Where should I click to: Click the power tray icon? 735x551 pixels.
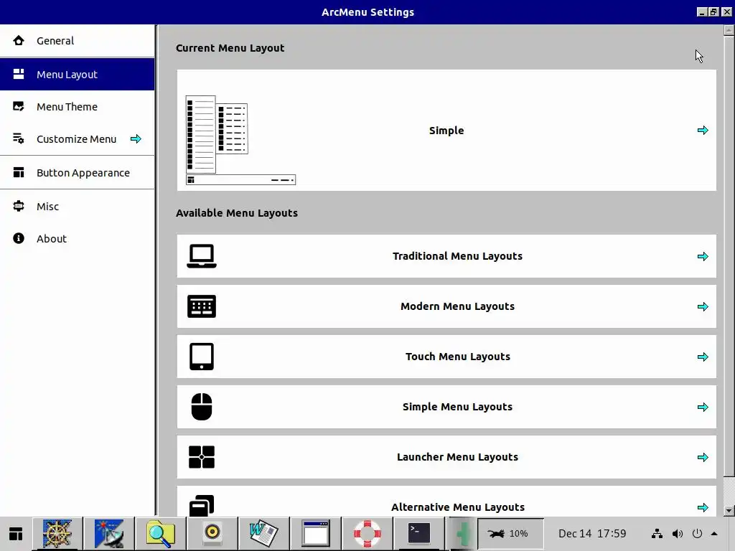point(697,534)
